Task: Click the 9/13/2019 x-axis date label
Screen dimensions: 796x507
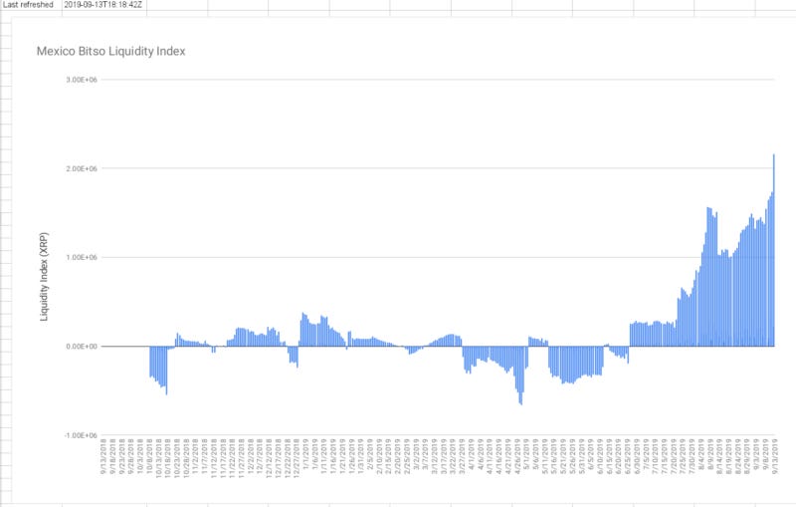Action: tap(775, 457)
